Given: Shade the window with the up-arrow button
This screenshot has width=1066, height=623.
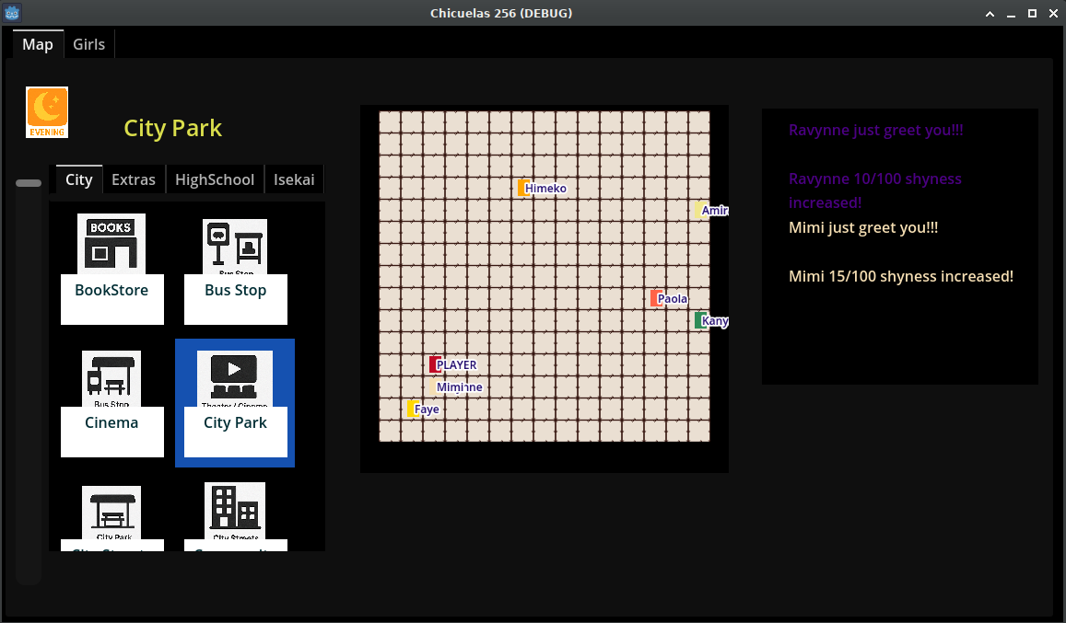Looking at the screenshot, I should (x=990, y=14).
